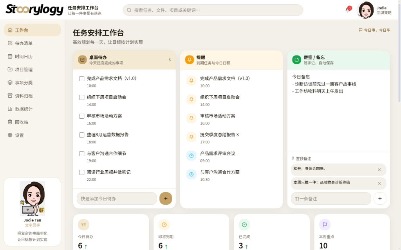Viewport: 401px width, 250px height.
Task: Open Jodie's profile avatar in header
Action: click(365, 10)
